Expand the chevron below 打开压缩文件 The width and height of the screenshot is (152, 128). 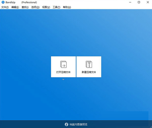point(63,80)
